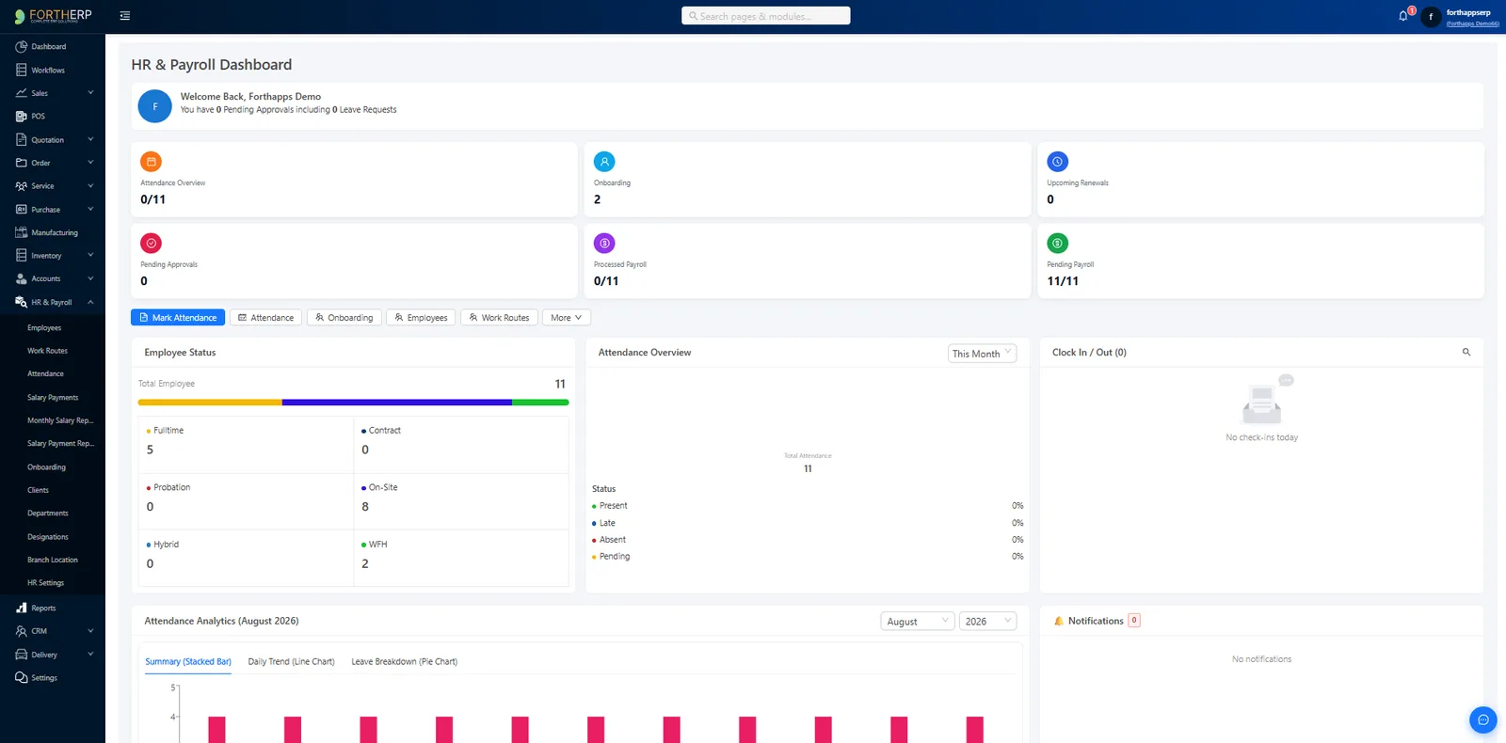
Task: Expand the CRM menu chevron
Action: coord(90,630)
